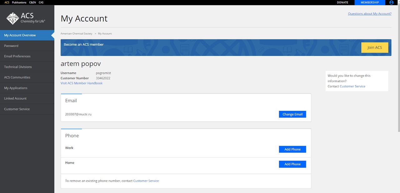Click customer number 33462022
This screenshot has height=193, width=400.
click(103, 78)
